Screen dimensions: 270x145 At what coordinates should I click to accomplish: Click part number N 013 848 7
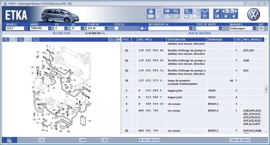tap(150, 97)
